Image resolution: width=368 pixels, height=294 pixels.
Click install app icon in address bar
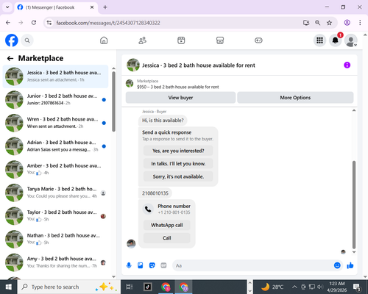[x=306, y=23]
